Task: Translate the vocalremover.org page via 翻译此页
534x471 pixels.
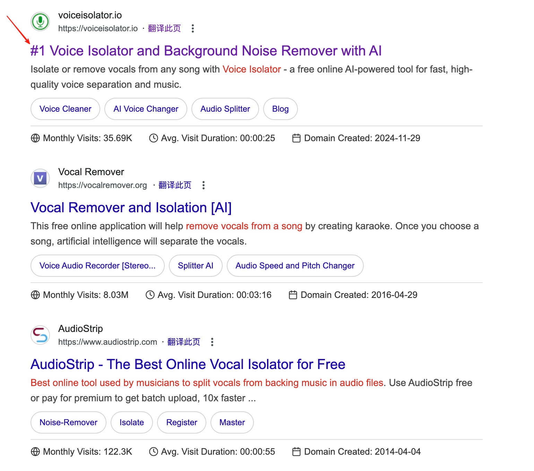Action: click(x=175, y=185)
